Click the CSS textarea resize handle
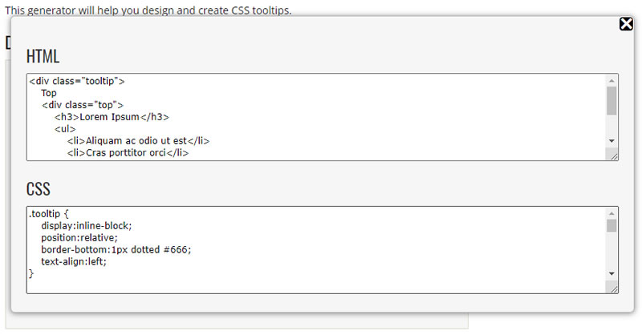Image resolution: width=642 pixels, height=335 pixels. 613,288
